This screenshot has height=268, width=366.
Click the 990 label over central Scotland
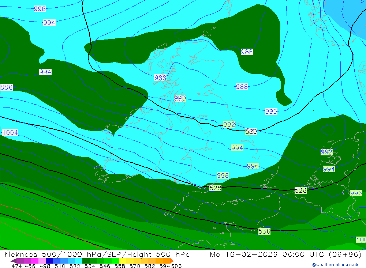click(x=180, y=98)
